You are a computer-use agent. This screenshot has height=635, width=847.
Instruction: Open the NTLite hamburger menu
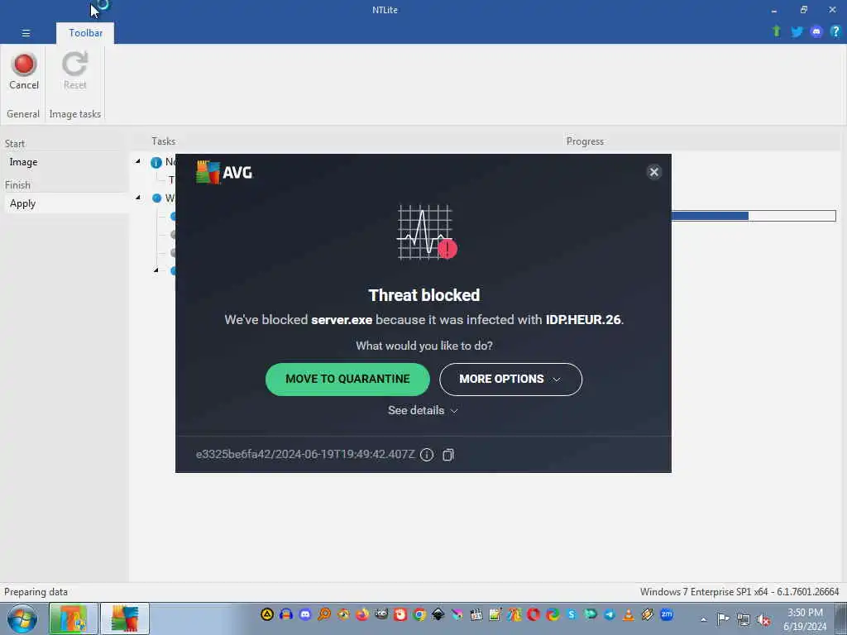[26, 33]
